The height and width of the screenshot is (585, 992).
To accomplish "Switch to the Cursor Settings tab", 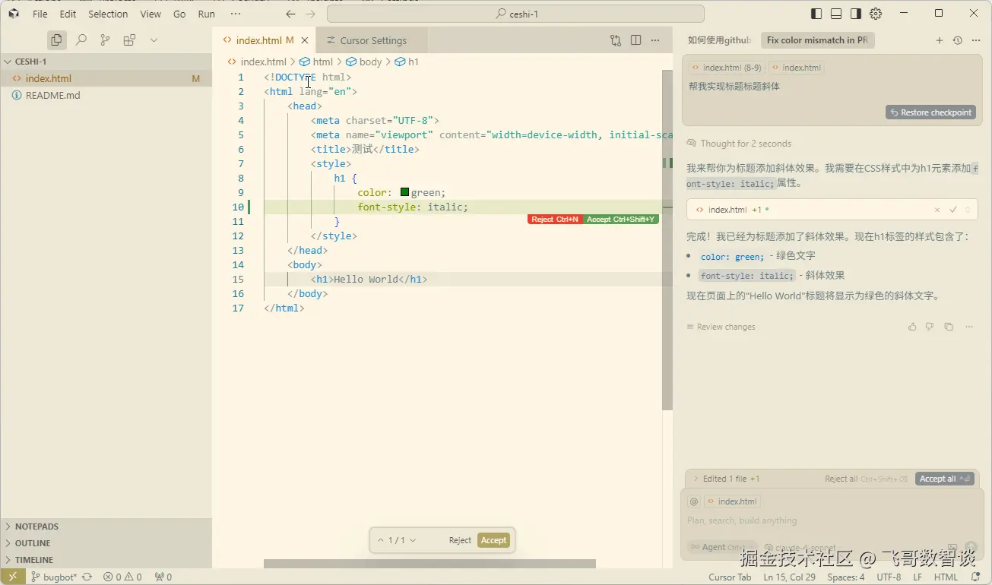I will (x=372, y=40).
